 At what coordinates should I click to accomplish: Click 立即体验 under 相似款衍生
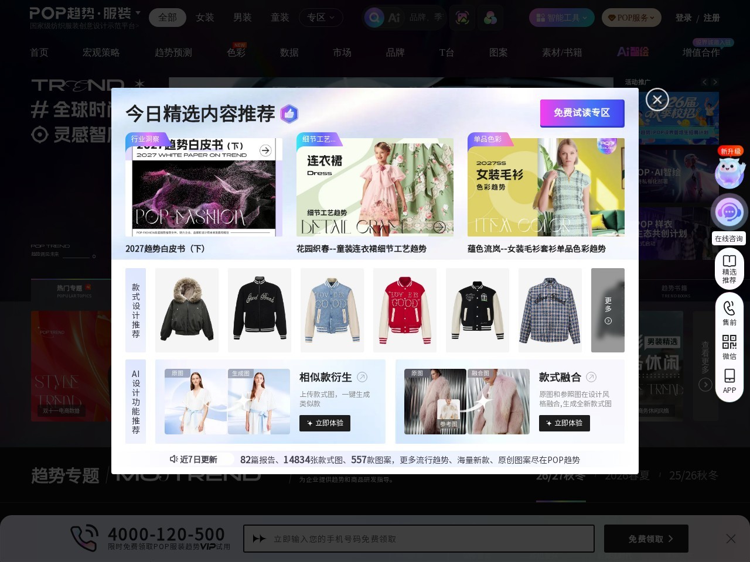(325, 423)
